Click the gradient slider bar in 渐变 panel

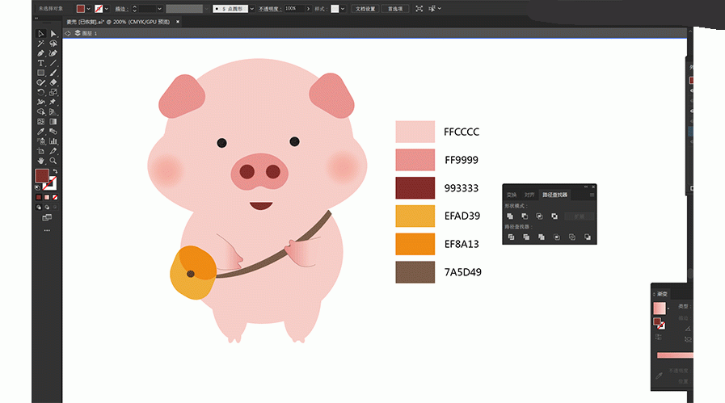click(x=675, y=355)
